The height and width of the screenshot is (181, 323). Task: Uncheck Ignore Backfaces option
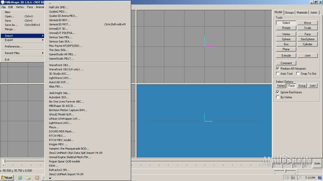[x=278, y=92]
